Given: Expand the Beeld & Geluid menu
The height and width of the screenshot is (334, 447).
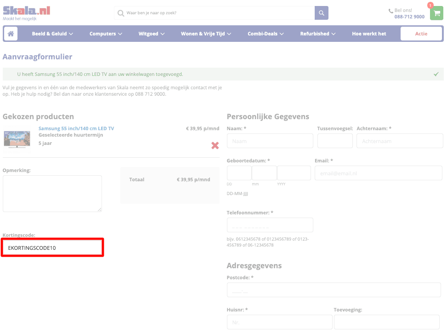Looking at the screenshot, I should pos(52,34).
